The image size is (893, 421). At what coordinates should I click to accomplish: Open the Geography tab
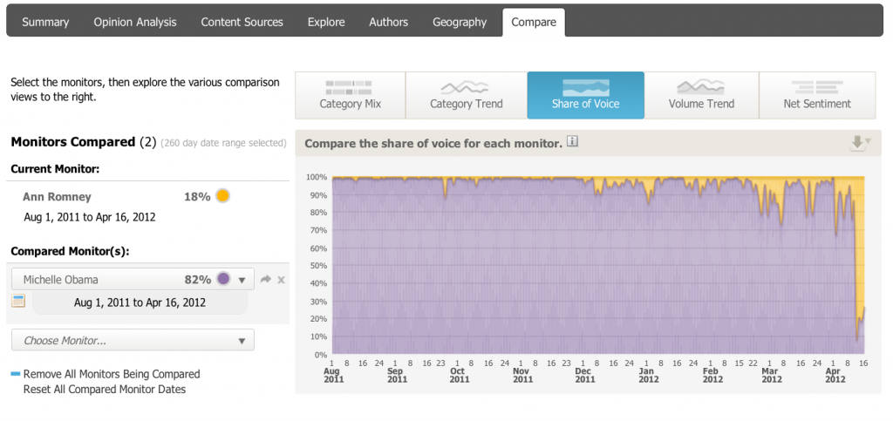pyautogui.click(x=460, y=22)
